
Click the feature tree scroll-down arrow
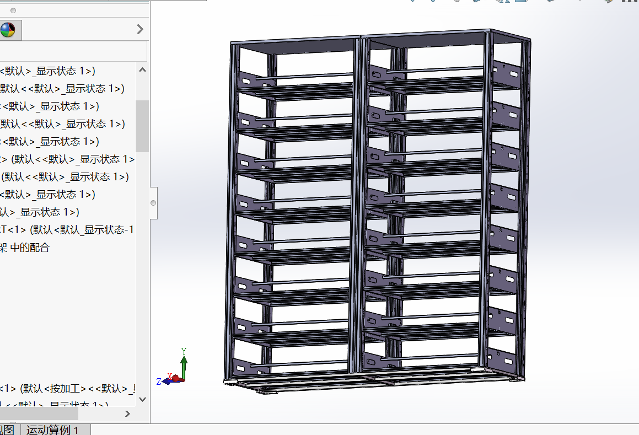pos(142,399)
